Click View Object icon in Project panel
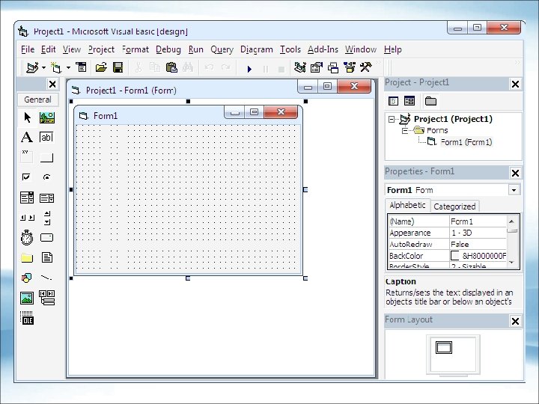Screen dimensions: 539x404 pyautogui.click(x=409, y=101)
